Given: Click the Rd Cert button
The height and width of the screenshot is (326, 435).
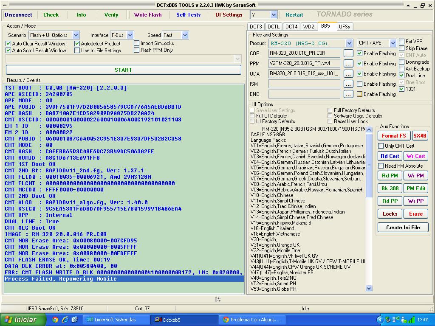Looking at the screenshot, I should (x=390, y=156).
